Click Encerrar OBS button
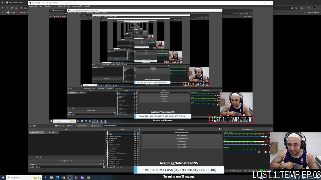The height and width of the screenshot is (180, 321). (x=182, y=147)
